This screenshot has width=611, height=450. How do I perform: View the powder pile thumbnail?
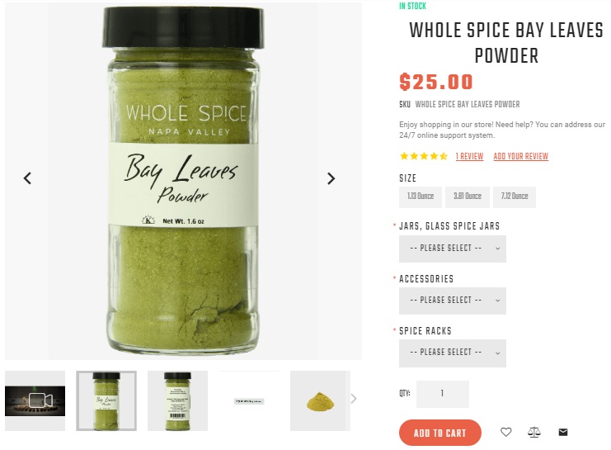tap(320, 400)
